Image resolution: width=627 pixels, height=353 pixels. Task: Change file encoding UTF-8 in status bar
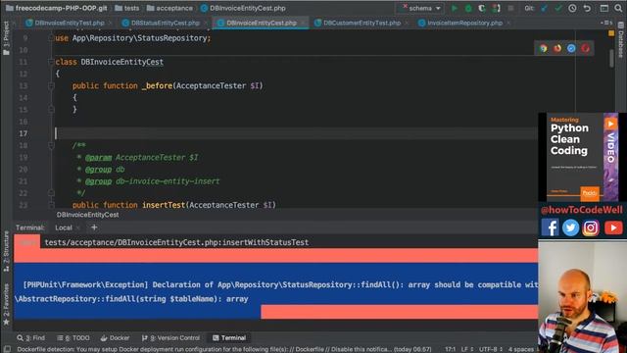(x=491, y=349)
